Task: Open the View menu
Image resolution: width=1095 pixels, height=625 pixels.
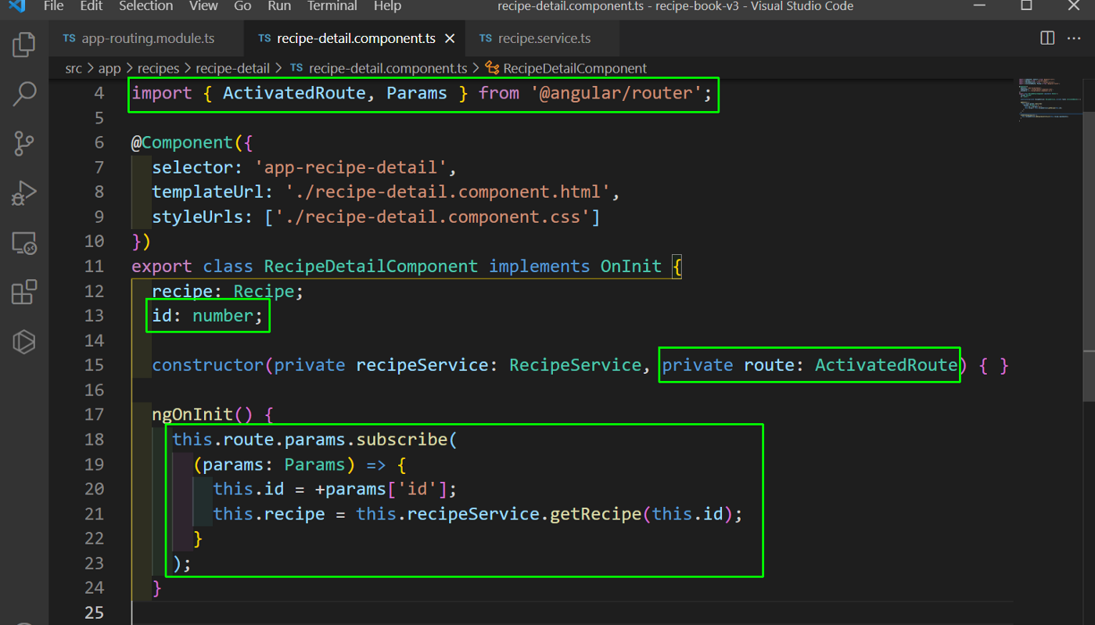Action: pos(203,6)
